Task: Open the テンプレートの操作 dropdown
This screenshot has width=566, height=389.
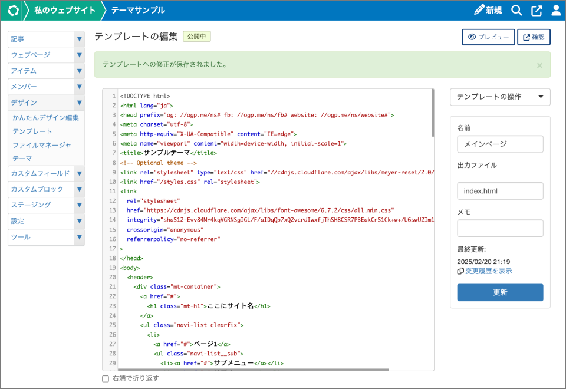Action: coord(500,97)
